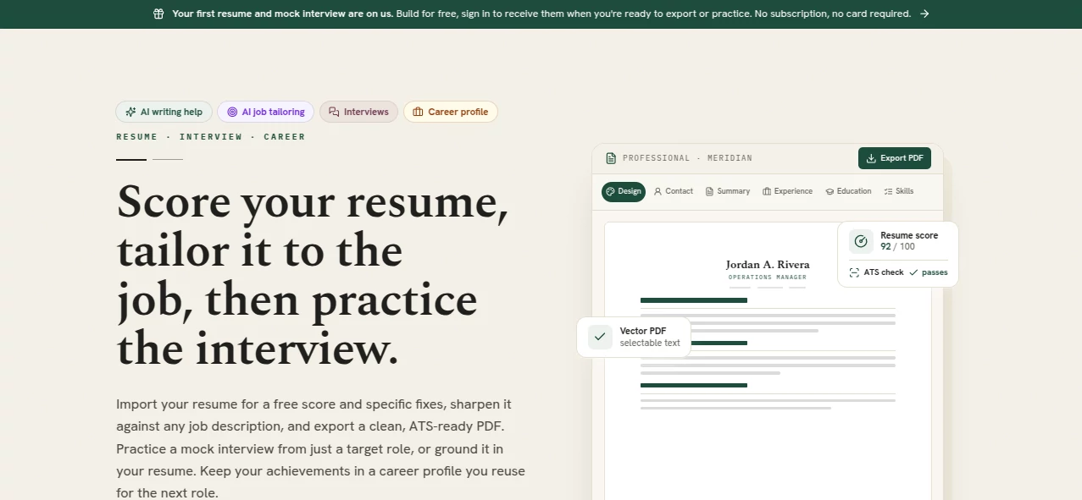
Task: Click the gauge icon in Resume score card
Action: click(861, 241)
